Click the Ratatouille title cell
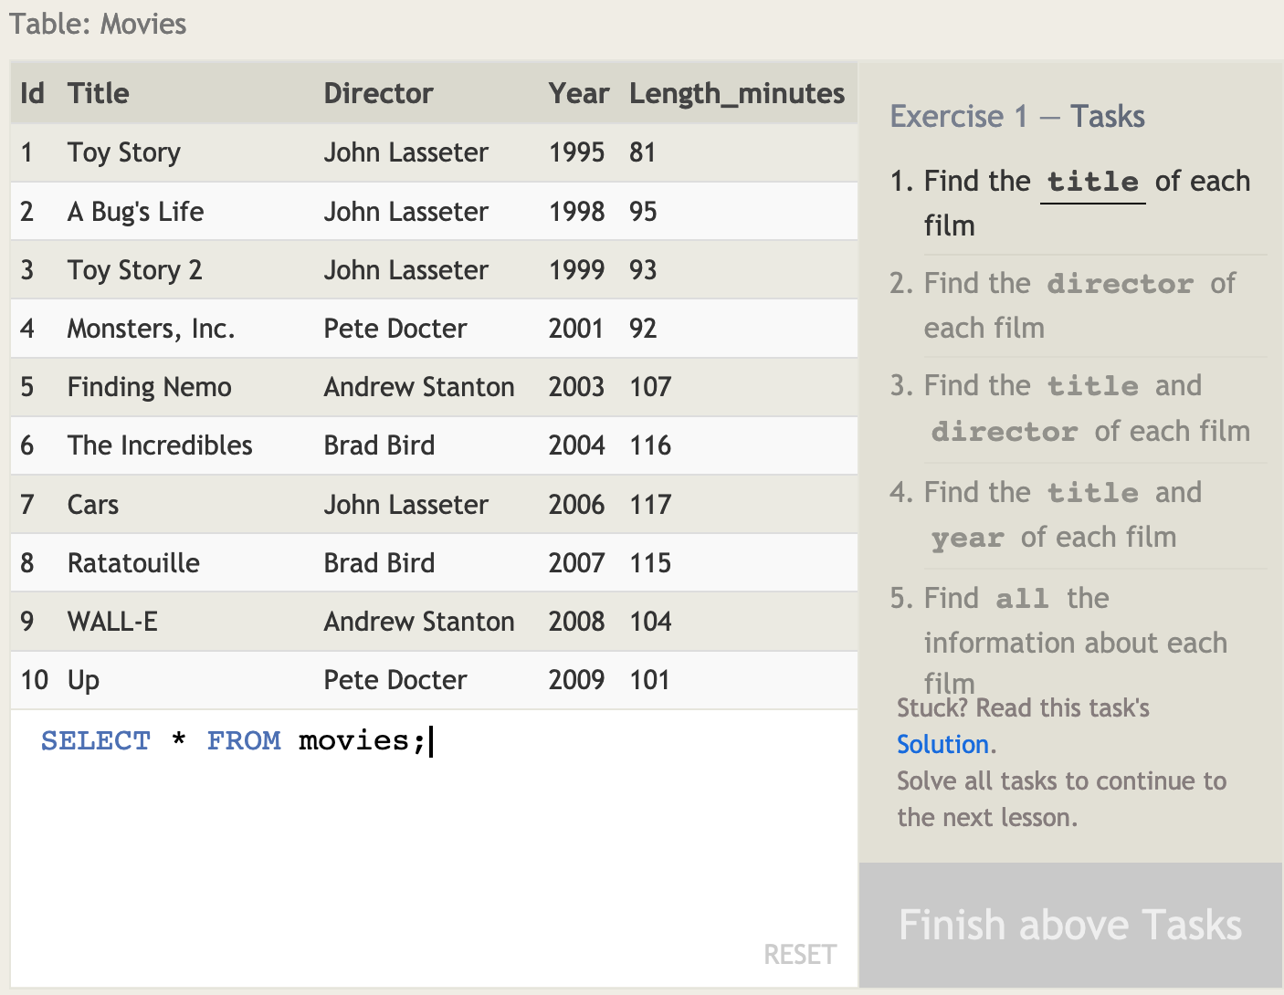This screenshot has height=995, width=1284. (x=133, y=563)
